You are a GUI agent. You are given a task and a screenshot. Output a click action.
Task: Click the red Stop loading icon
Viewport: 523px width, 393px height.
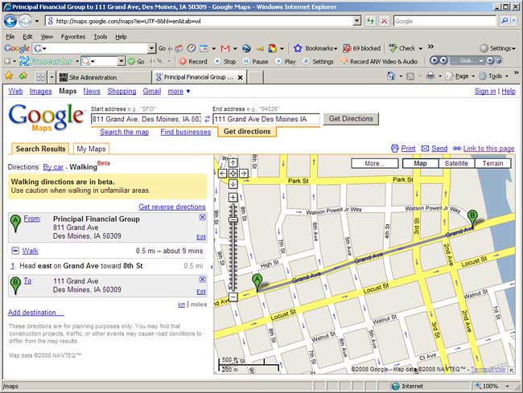(x=384, y=21)
